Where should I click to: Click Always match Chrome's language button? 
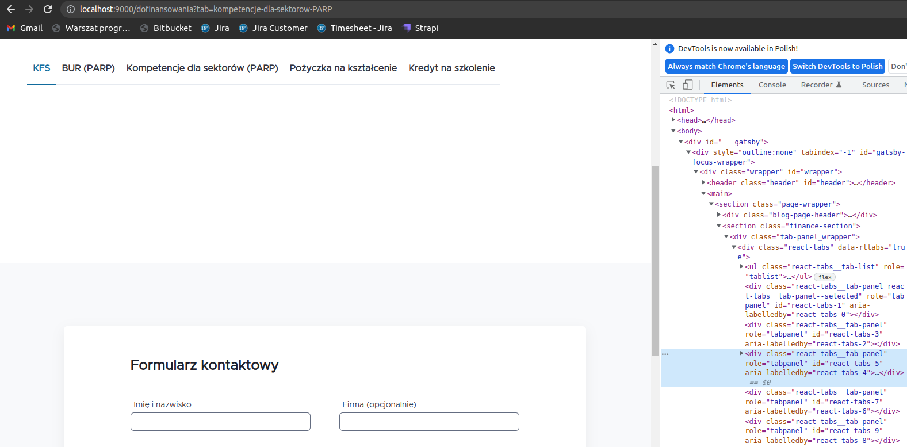(726, 67)
